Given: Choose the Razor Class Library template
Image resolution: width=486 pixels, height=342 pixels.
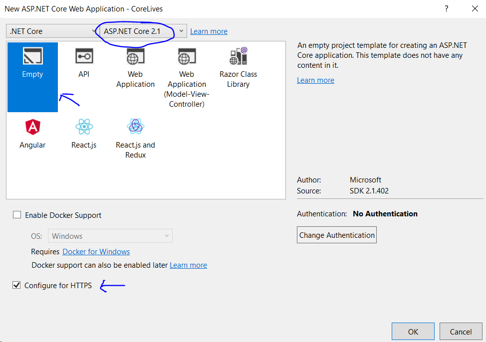Looking at the screenshot, I should tap(238, 67).
